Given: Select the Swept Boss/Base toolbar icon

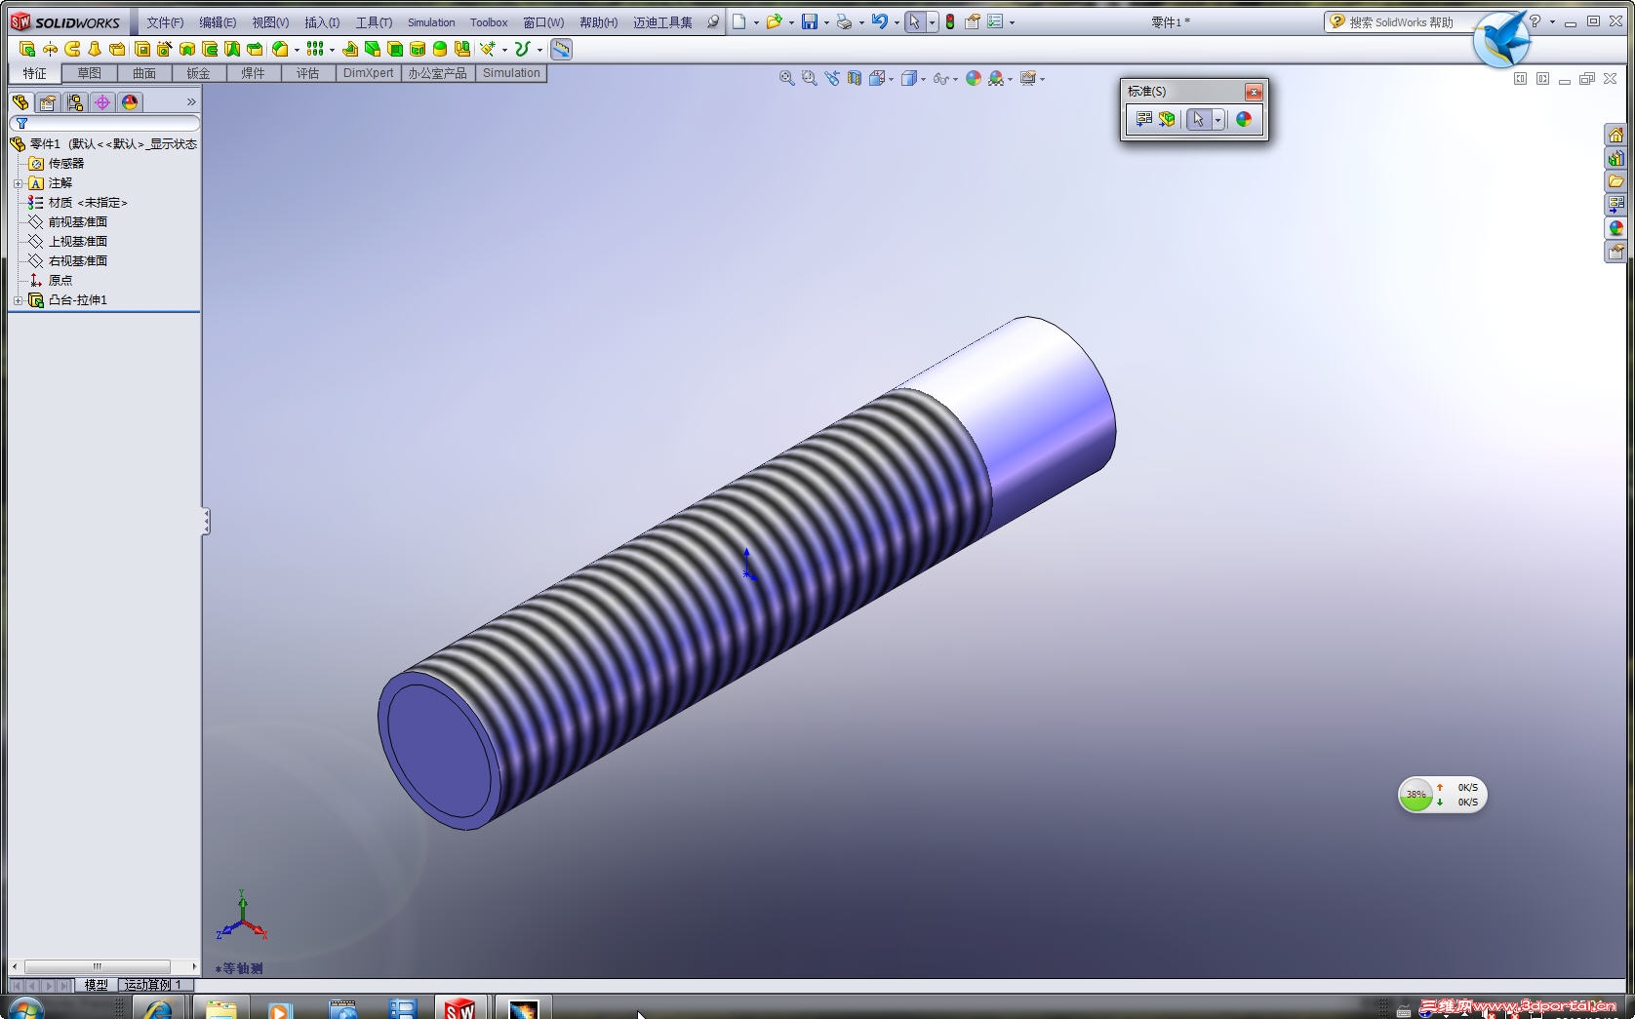Looking at the screenshot, I should pyautogui.click(x=72, y=49).
